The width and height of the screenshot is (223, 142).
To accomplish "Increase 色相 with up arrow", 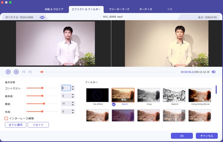I will coord(73,110).
